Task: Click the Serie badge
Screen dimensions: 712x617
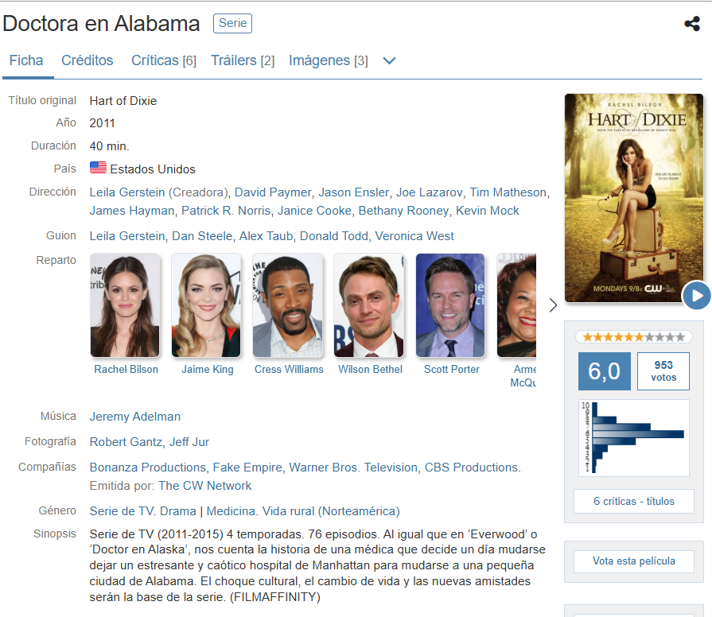Action: point(232,23)
